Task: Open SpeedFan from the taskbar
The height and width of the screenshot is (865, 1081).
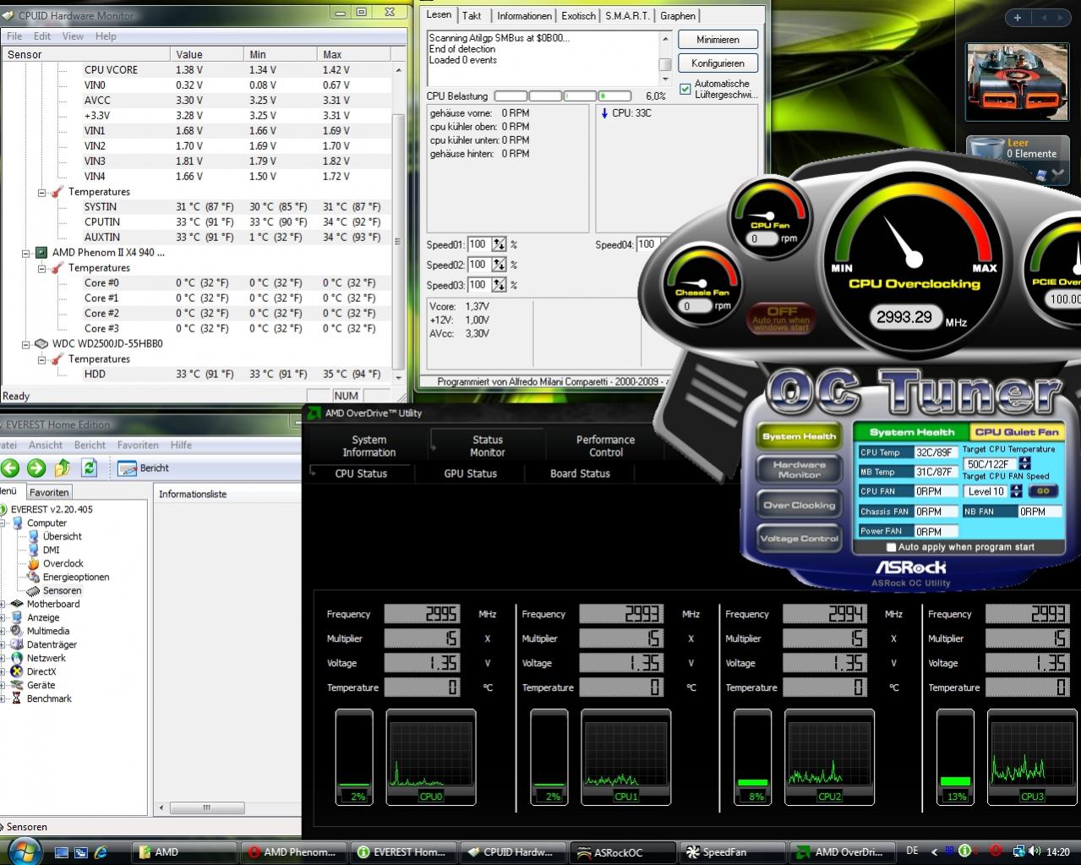Action: pos(731,852)
